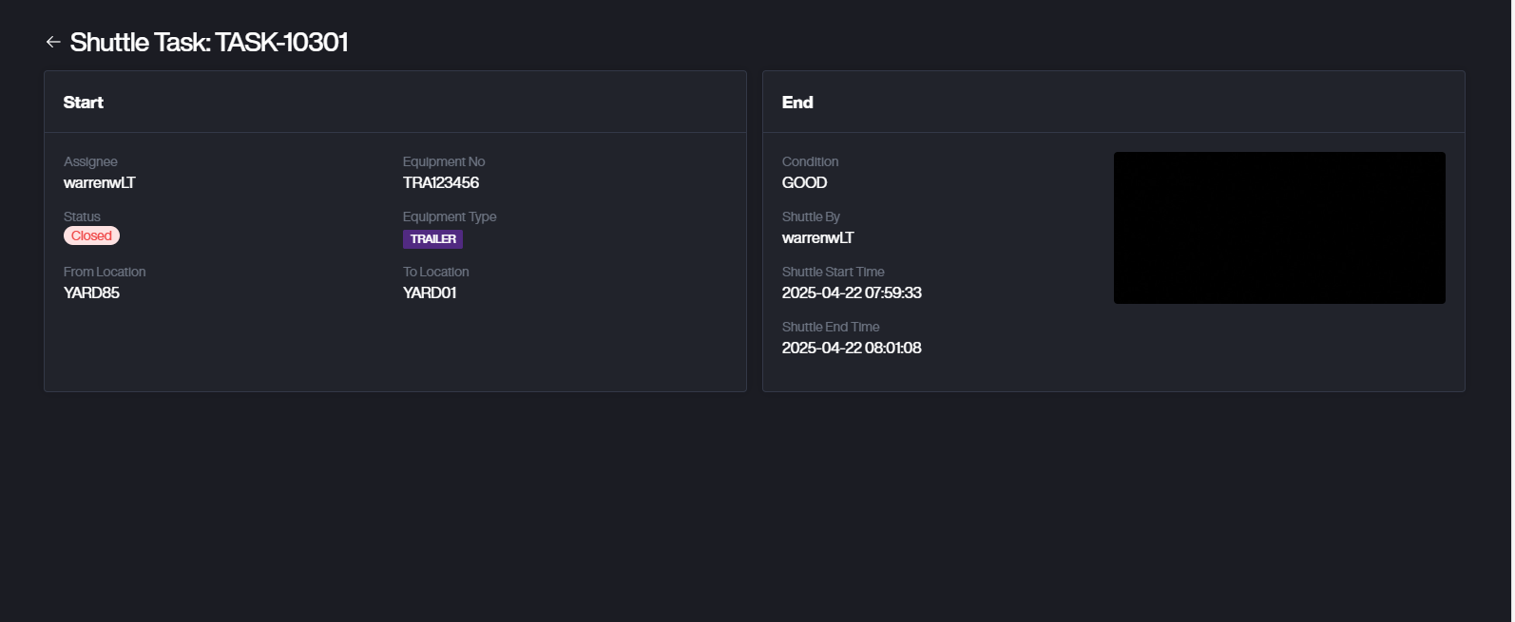Click the Closed status badge
The image size is (1515, 622).
(91, 236)
